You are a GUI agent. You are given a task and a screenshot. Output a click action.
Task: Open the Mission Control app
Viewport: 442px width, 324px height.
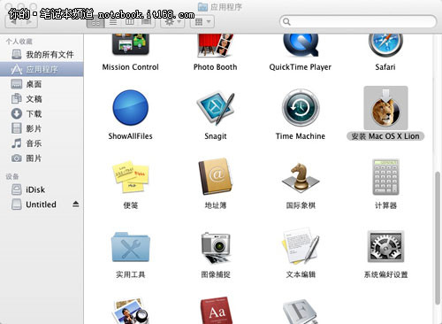131,44
